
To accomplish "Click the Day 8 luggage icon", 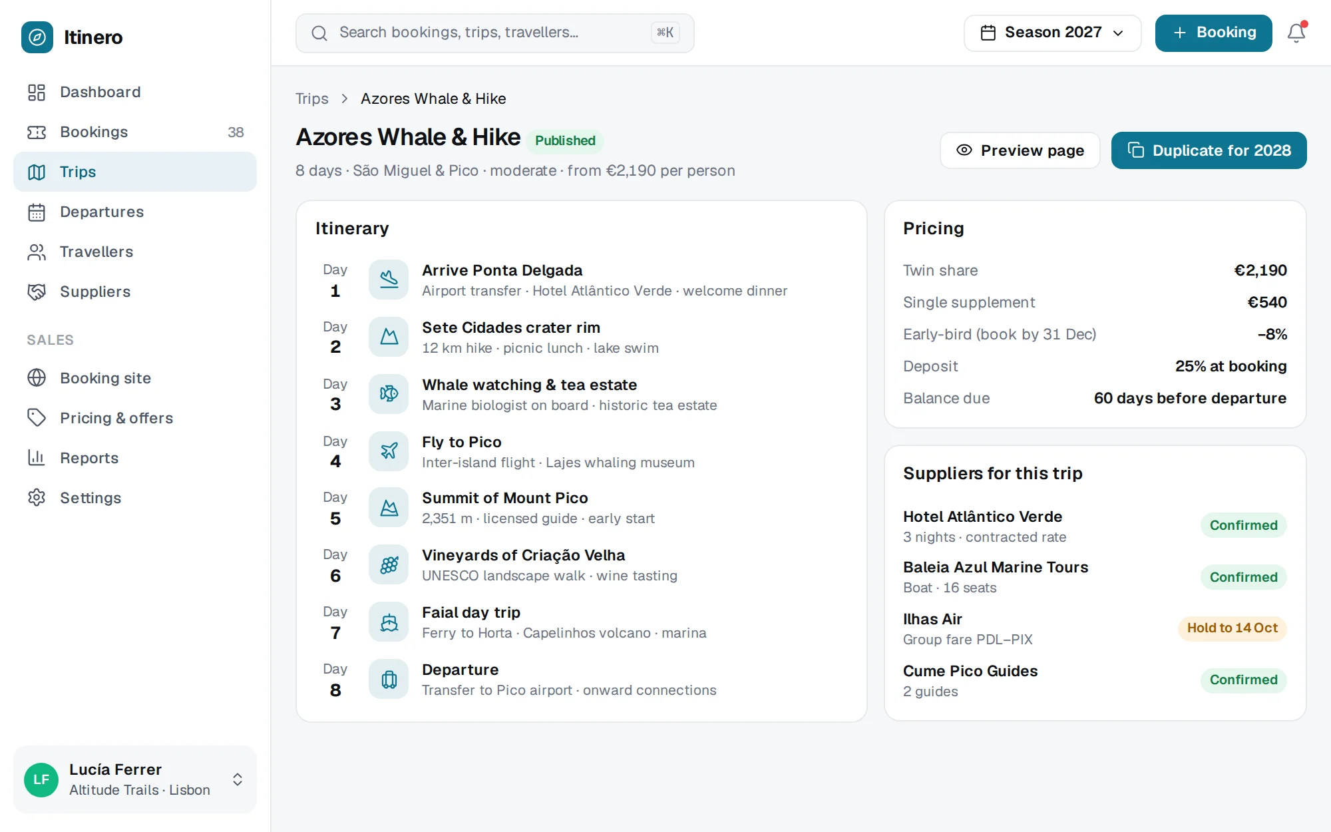I will (x=389, y=679).
